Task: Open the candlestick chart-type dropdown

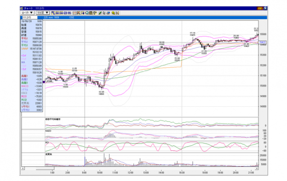Action: pos(27,13)
